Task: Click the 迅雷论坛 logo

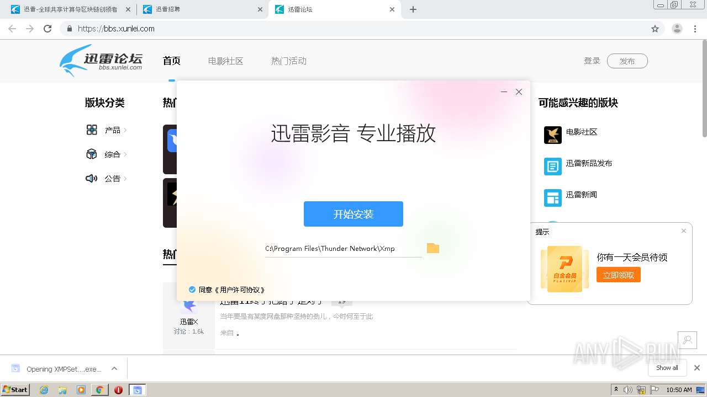Action: 102,61
